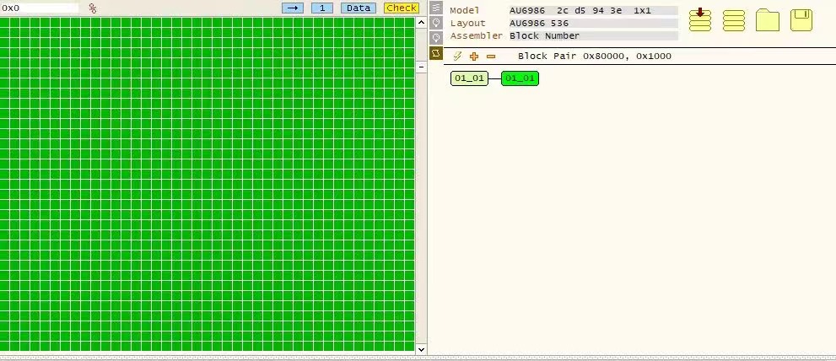836x361 pixels.
Task: Click the orange plus icon
Action: click(x=474, y=57)
